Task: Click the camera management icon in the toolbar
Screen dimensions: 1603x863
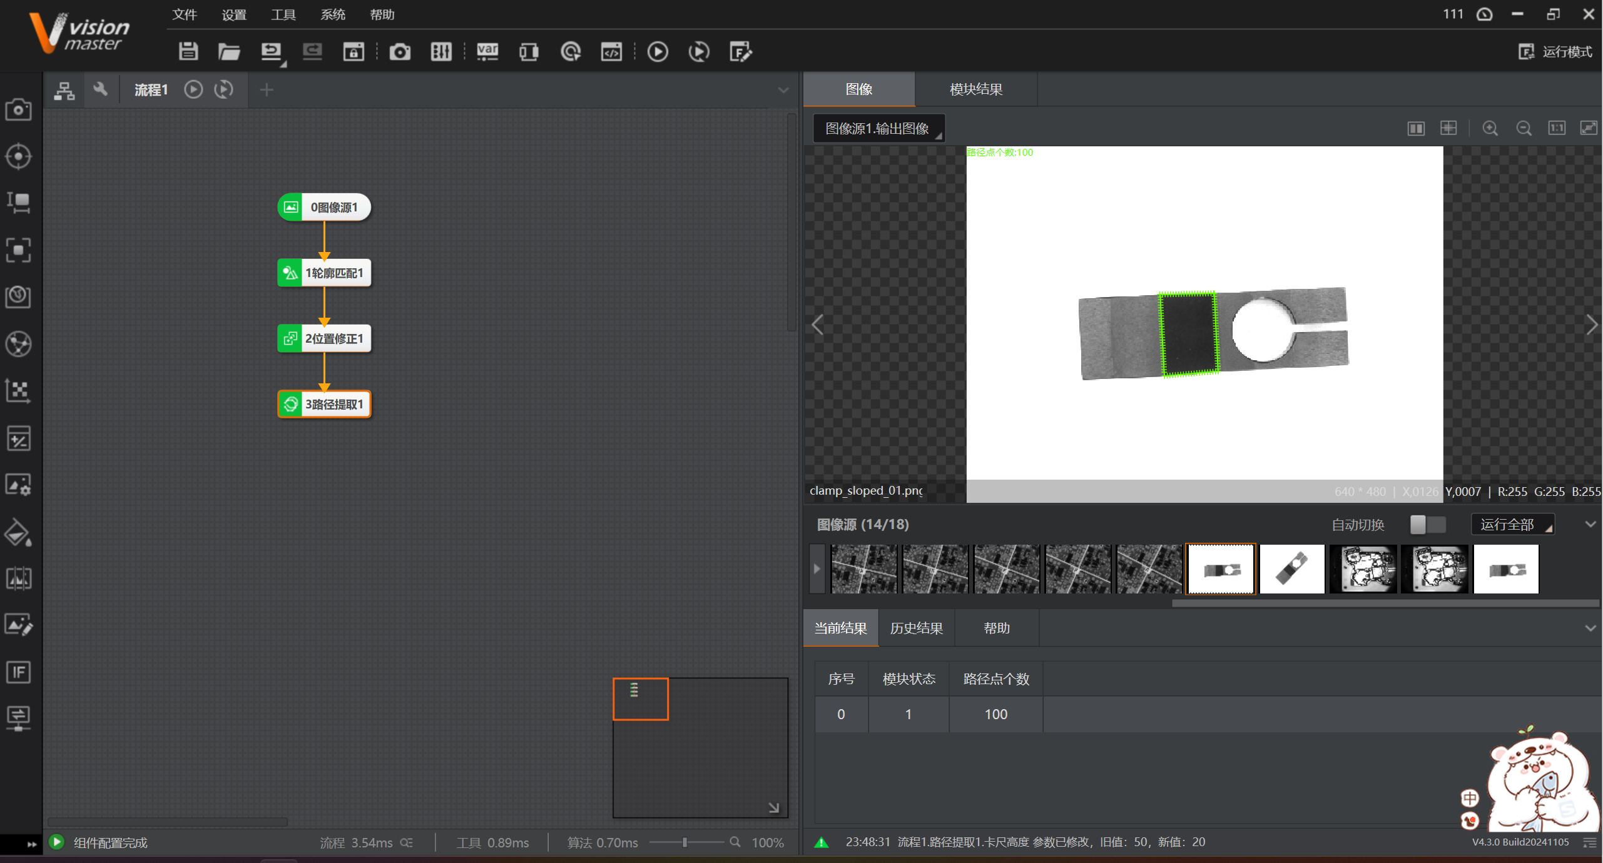Action: pyautogui.click(x=400, y=51)
